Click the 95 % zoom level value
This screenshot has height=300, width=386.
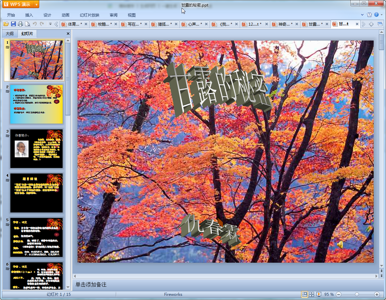pyautogui.click(x=329, y=294)
